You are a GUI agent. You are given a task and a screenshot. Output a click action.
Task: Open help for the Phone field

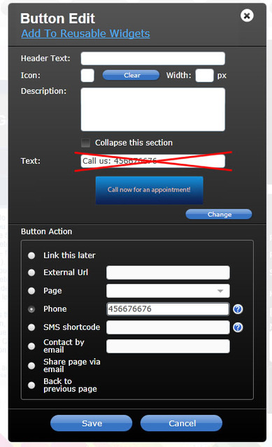click(x=238, y=309)
